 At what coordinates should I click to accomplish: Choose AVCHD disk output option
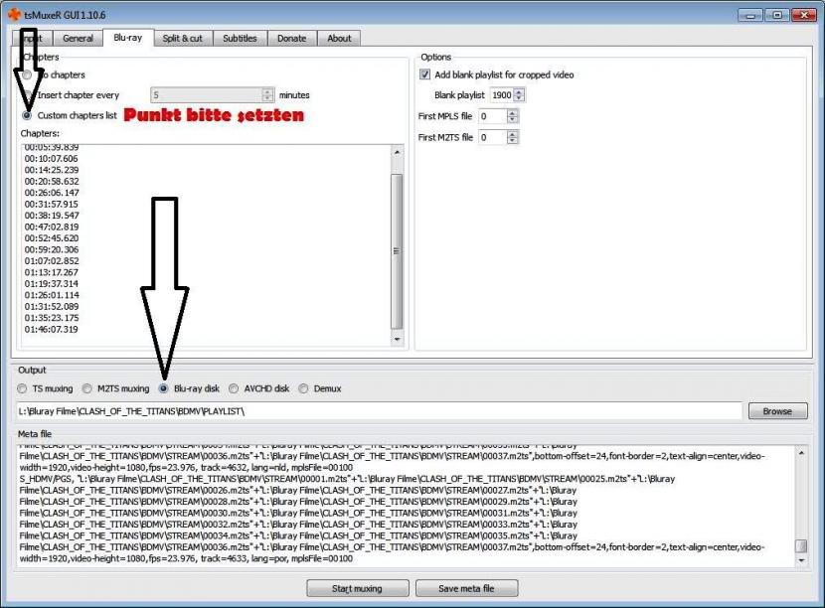(234, 388)
